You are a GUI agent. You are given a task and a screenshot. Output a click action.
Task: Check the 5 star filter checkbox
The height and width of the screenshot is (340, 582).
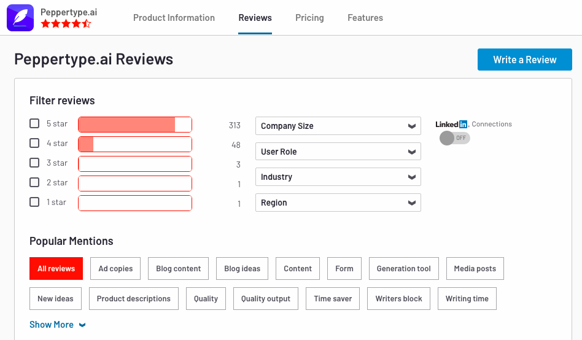pos(34,123)
